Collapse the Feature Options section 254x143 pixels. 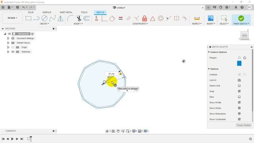pyautogui.click(x=209, y=52)
